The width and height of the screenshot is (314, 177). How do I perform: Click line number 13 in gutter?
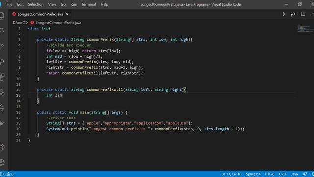pos(18,95)
